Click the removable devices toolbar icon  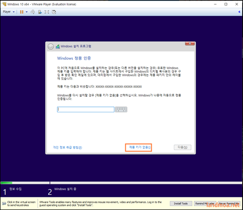pos(40,12)
